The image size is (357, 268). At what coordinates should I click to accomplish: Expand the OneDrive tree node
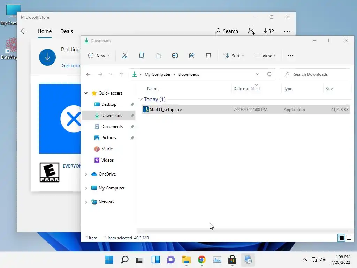86,174
